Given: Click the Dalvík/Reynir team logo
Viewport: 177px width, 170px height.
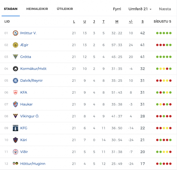Looking at the screenshot, I should (x=15, y=80).
